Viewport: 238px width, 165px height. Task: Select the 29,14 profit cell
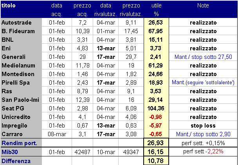(155, 100)
